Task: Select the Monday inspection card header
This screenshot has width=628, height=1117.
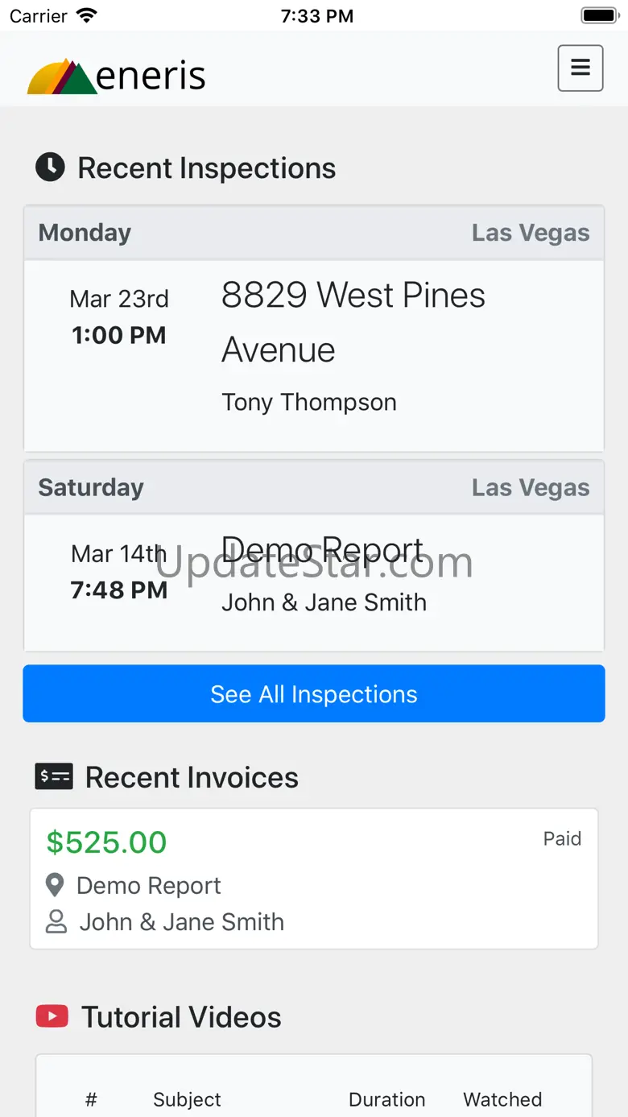Action: [314, 233]
